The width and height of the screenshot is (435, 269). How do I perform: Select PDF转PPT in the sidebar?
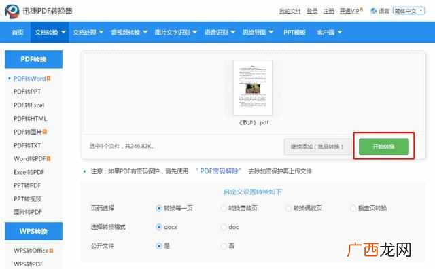coord(27,92)
